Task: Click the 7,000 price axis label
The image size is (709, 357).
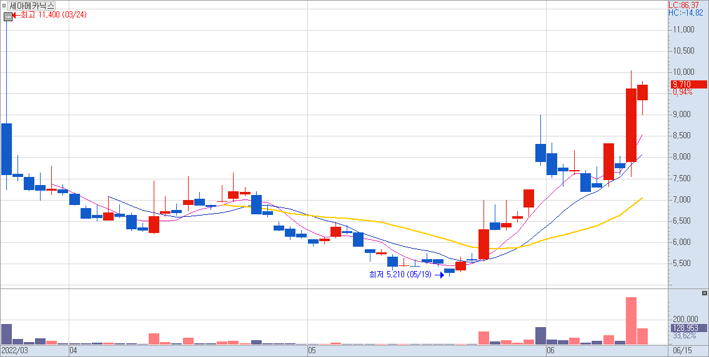Action: 682,200
